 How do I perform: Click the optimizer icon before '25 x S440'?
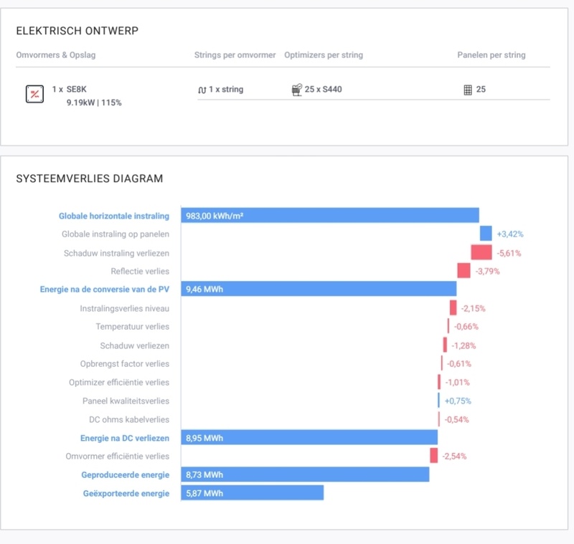point(296,90)
